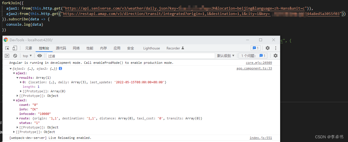This screenshot has height=142, width=348.
Task: Click the webpack-dev-server Live Reloading message
Action: pos(50,138)
